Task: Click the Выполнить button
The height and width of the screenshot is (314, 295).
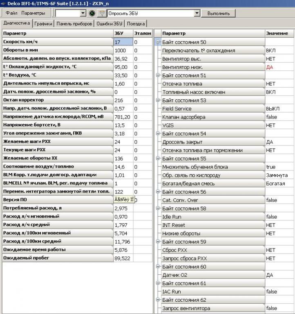Action: [x=218, y=13]
